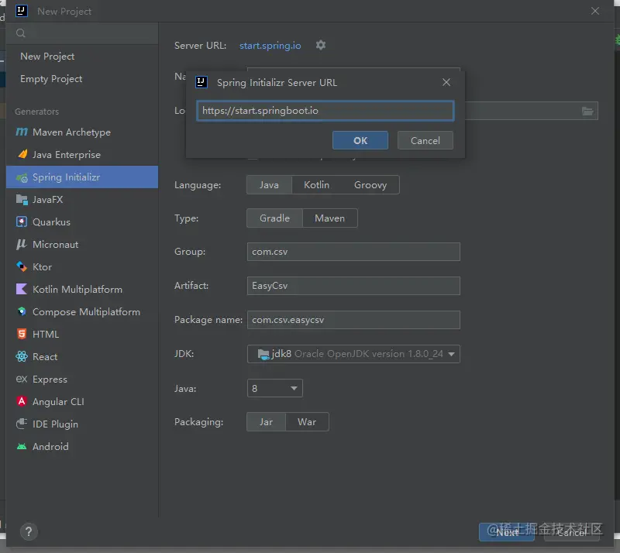The height and width of the screenshot is (553, 620).
Task: Select Groovy as the language
Action: click(x=370, y=185)
